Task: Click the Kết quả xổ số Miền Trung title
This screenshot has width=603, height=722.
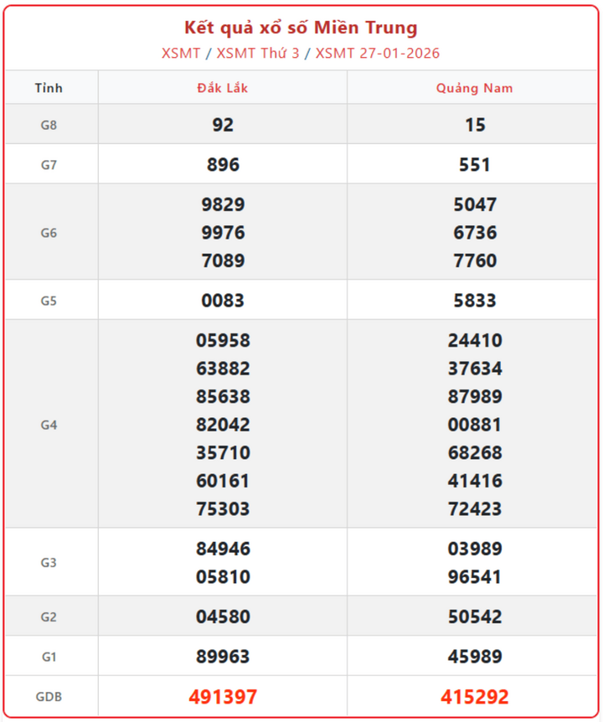Action: [x=301, y=28]
